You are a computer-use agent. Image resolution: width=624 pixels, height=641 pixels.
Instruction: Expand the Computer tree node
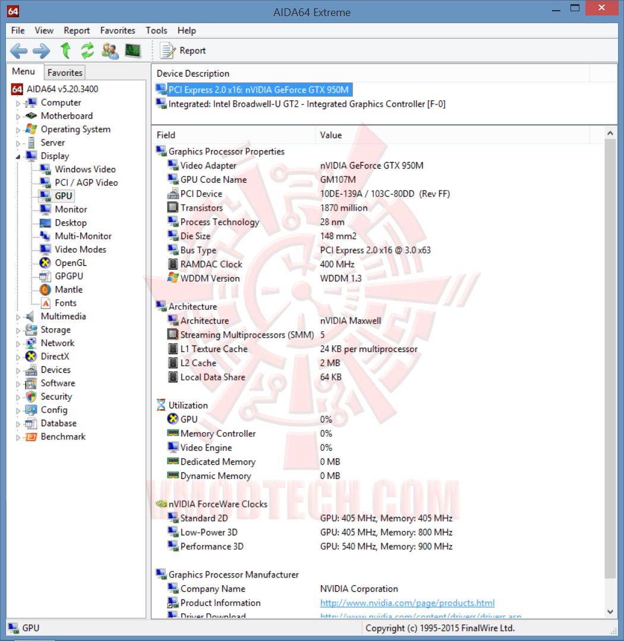tap(18, 103)
